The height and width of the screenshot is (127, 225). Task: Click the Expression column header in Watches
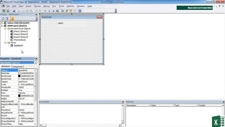pos(138,105)
